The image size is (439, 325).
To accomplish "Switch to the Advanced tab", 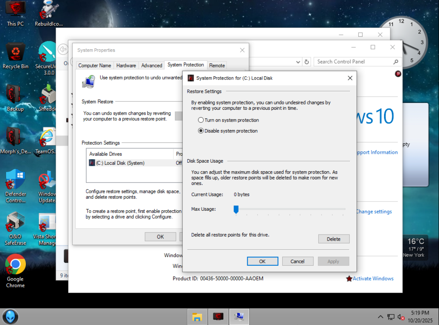I will click(151, 65).
